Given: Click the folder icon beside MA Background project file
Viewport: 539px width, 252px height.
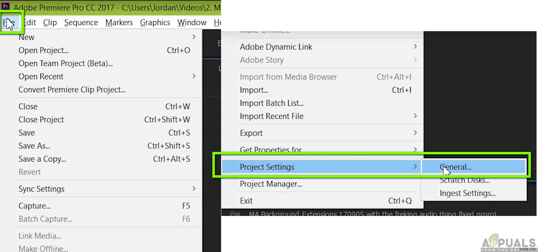Looking at the screenshot, I should point(235,213).
